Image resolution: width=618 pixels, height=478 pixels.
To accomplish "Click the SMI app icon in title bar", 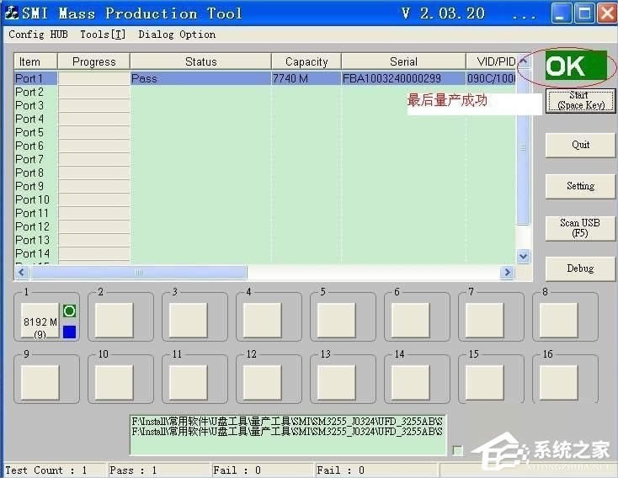I will (11, 13).
